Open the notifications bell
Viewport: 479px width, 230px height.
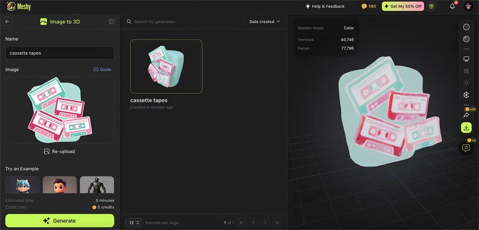pyautogui.click(x=452, y=6)
